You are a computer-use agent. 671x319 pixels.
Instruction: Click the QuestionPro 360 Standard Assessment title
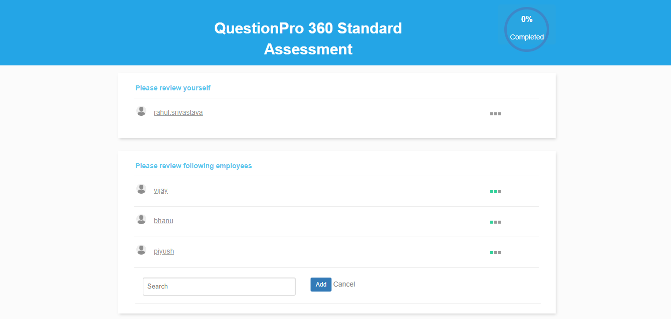point(308,38)
